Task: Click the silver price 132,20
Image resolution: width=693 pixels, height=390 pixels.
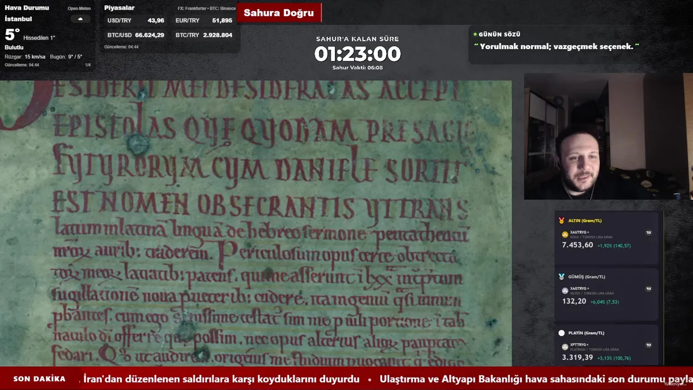Action: point(574,301)
